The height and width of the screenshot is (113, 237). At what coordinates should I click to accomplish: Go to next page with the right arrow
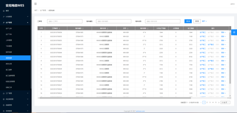coord(219,103)
